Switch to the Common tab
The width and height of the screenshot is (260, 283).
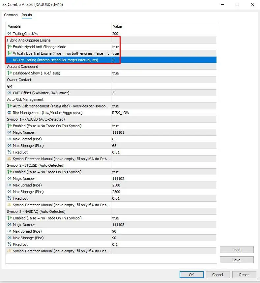tap(11, 15)
